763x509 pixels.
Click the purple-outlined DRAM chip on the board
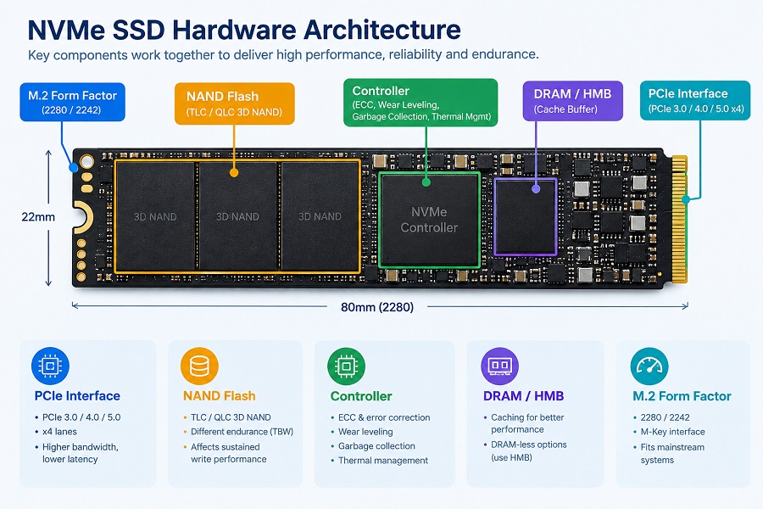click(526, 217)
